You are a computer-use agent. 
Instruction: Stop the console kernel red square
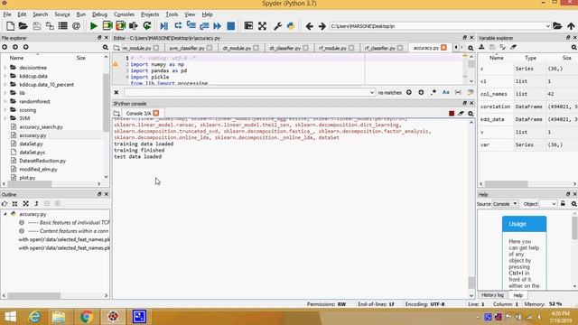click(452, 114)
